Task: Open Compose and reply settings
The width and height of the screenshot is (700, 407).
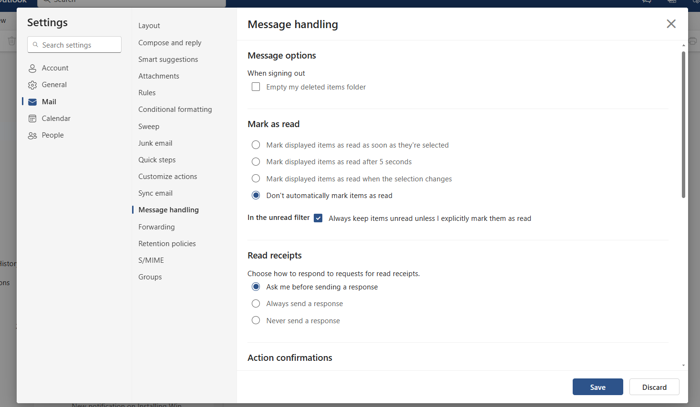Action: click(170, 43)
